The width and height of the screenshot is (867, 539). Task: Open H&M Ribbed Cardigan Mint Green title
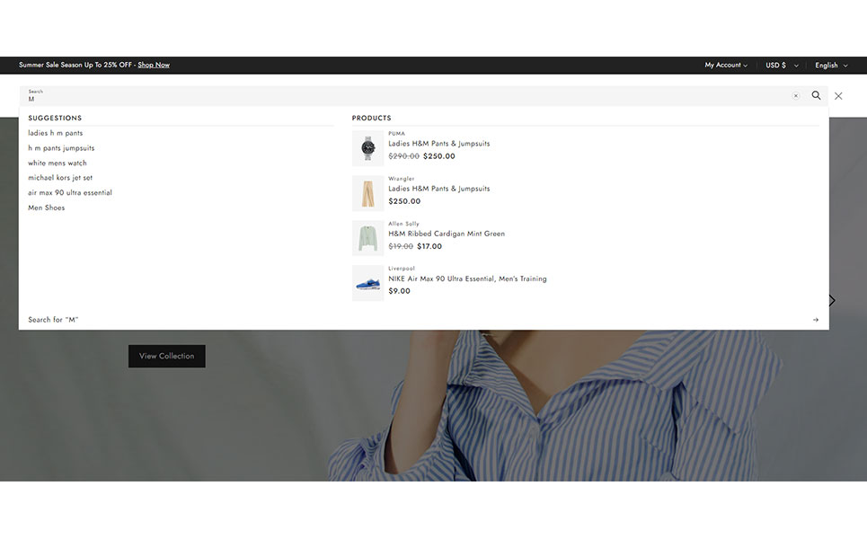coord(447,234)
